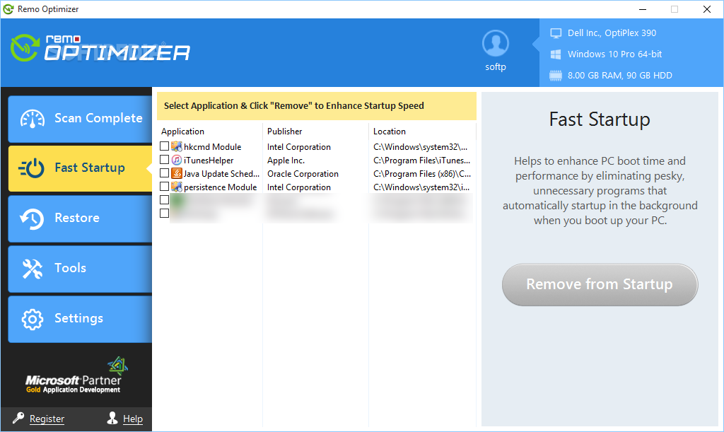Viewport: 724px width, 432px height.
Task: Click the power icon on Fast Startup
Action: [31, 168]
